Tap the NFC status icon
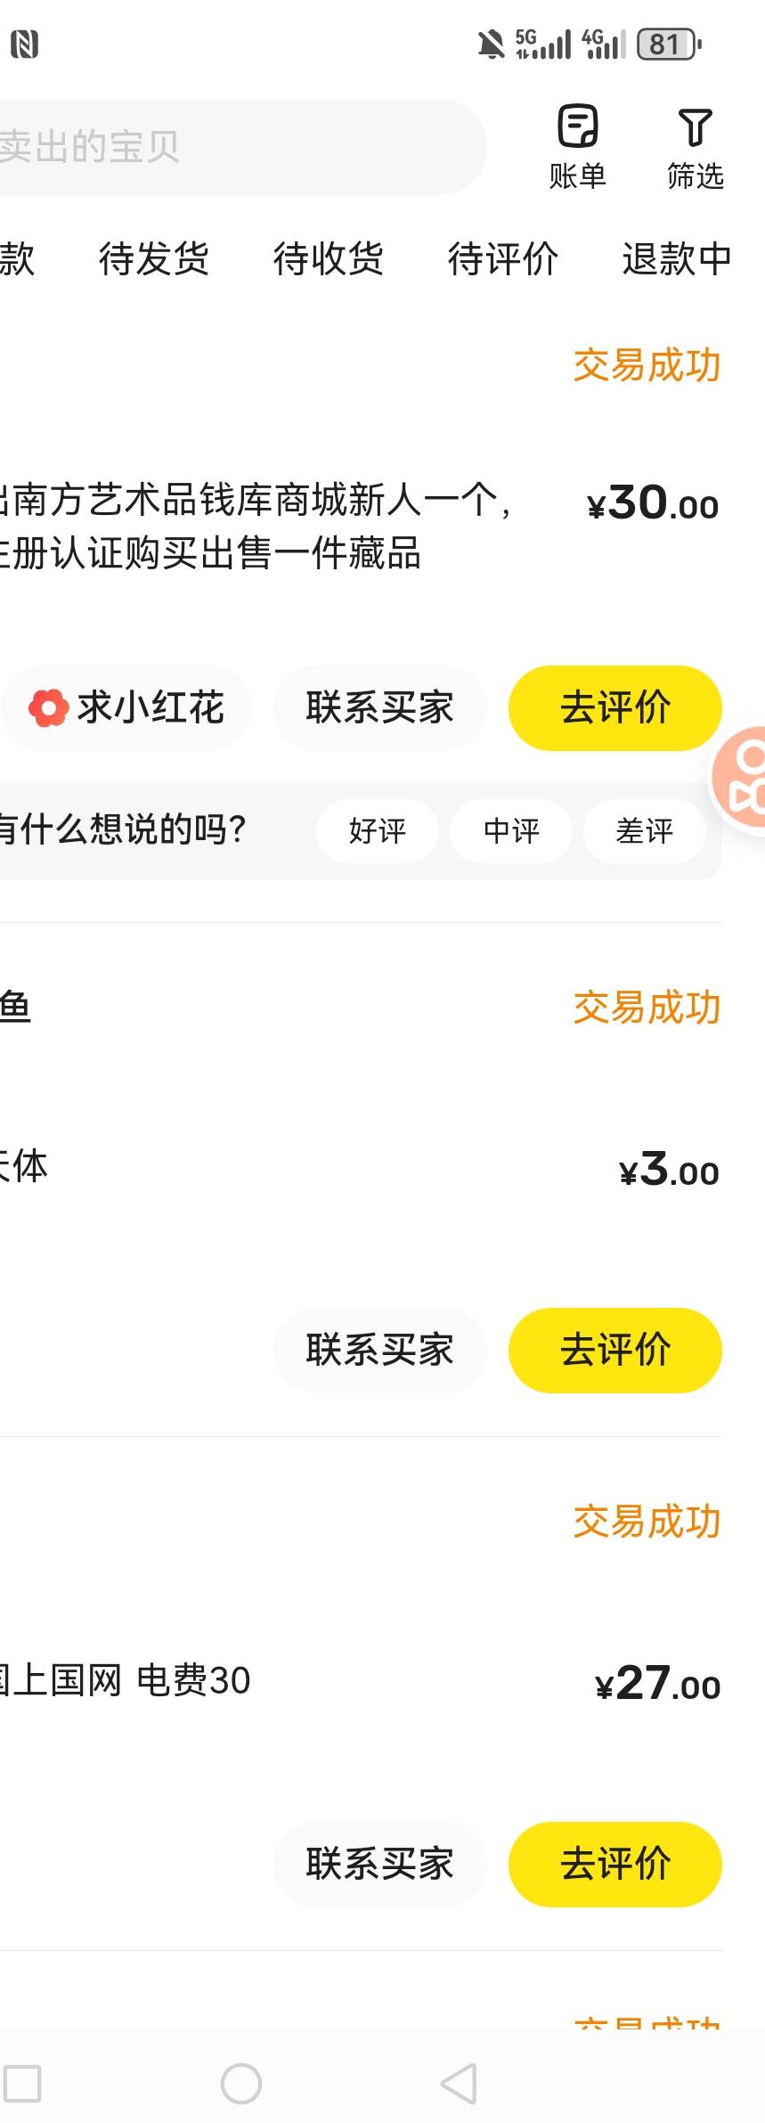This screenshot has height=2123, width=765. click(x=24, y=44)
